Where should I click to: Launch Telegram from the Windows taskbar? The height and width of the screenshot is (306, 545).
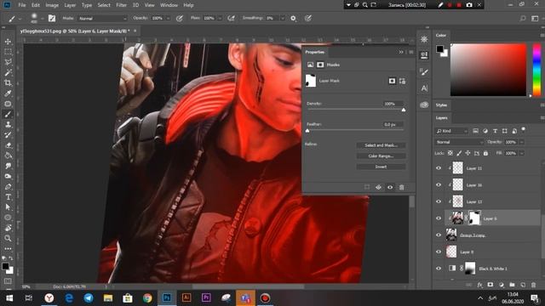(89, 298)
